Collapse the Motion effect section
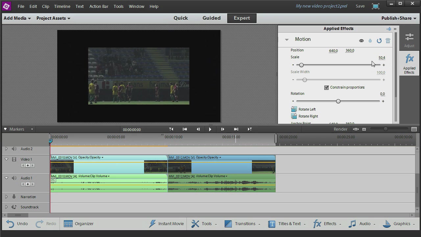 286,39
